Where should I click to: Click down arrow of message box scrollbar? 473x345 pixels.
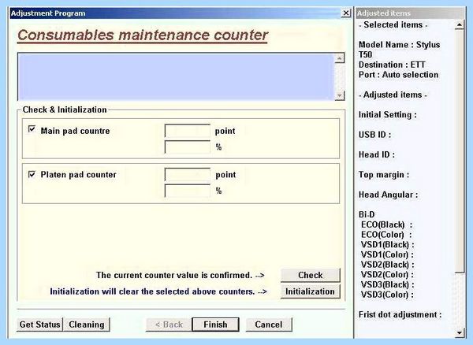(x=340, y=95)
